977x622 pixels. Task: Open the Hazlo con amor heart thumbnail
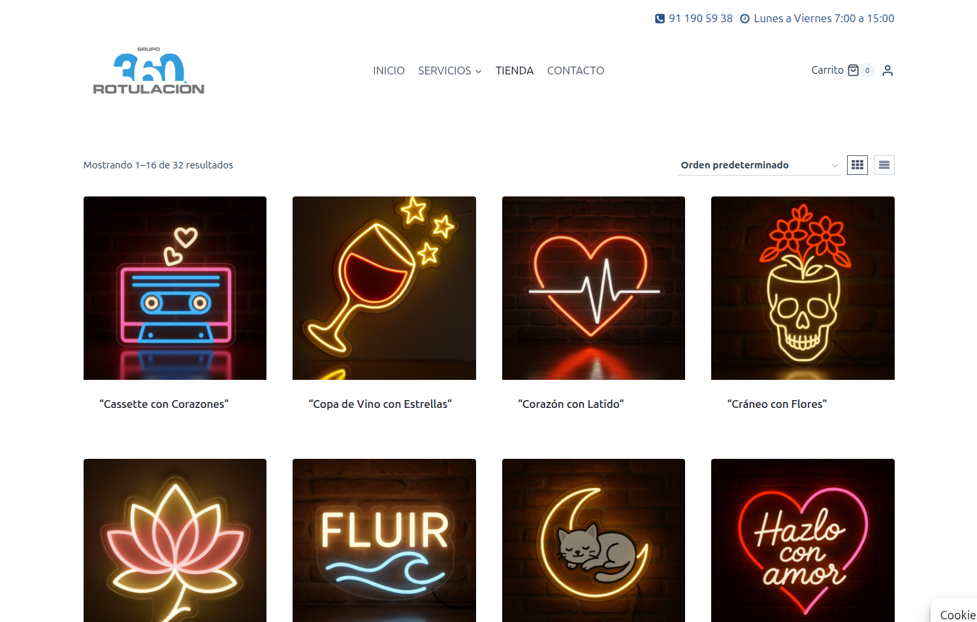(x=803, y=540)
